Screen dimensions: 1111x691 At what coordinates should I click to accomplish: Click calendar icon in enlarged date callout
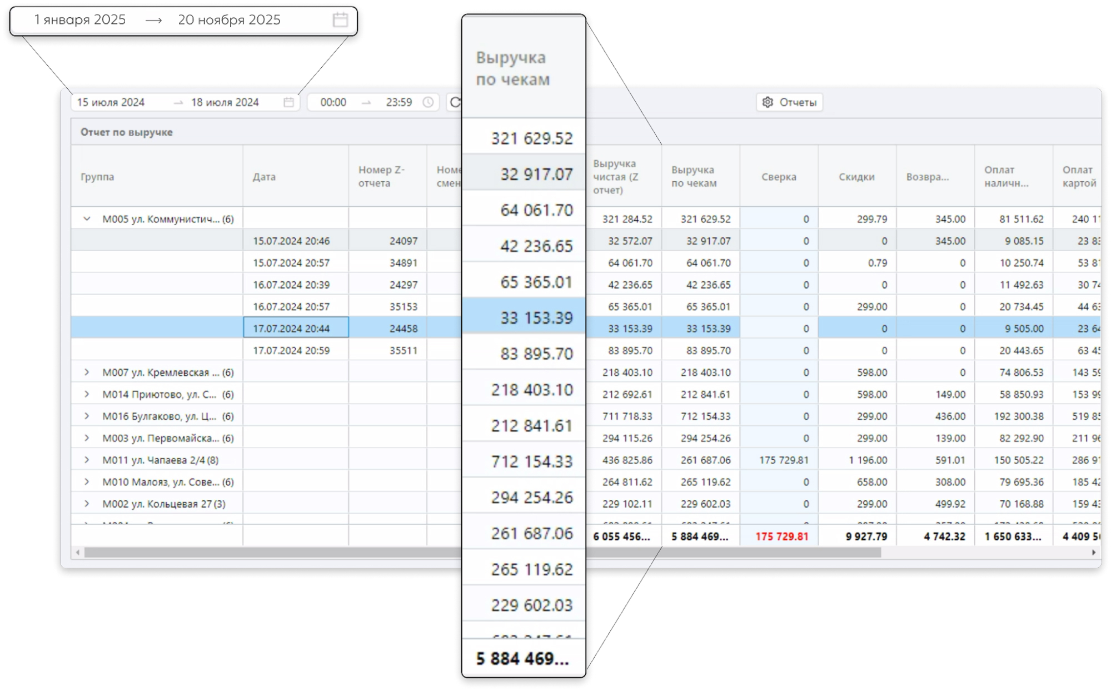tap(340, 20)
